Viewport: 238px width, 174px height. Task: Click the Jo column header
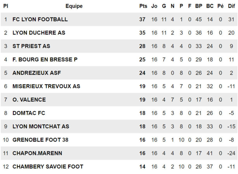[x=154, y=6]
